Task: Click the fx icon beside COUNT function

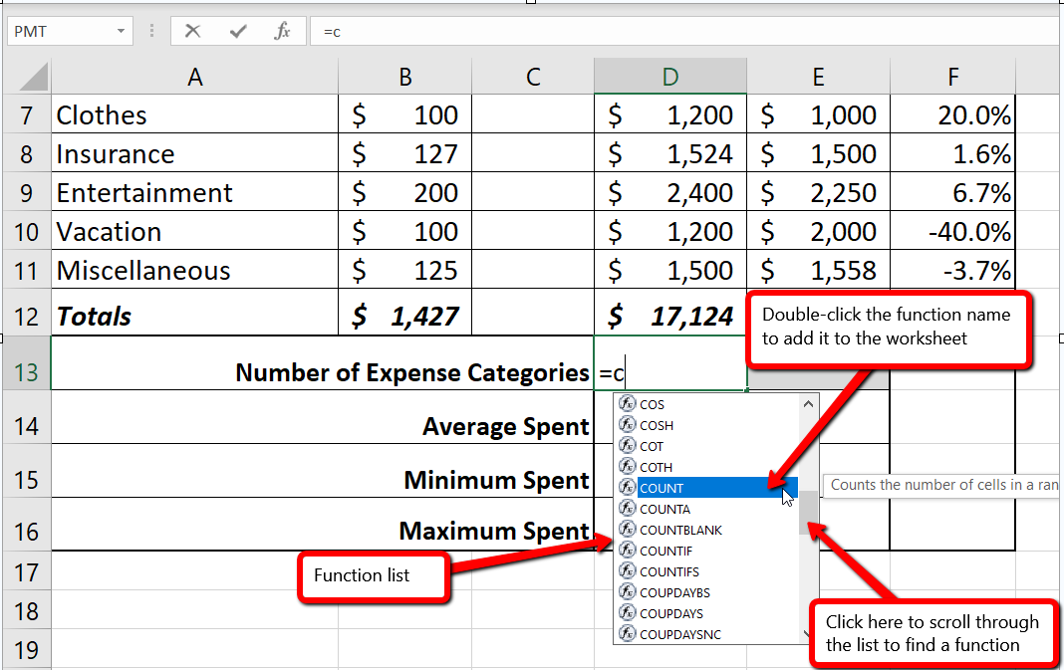Action: point(628,488)
